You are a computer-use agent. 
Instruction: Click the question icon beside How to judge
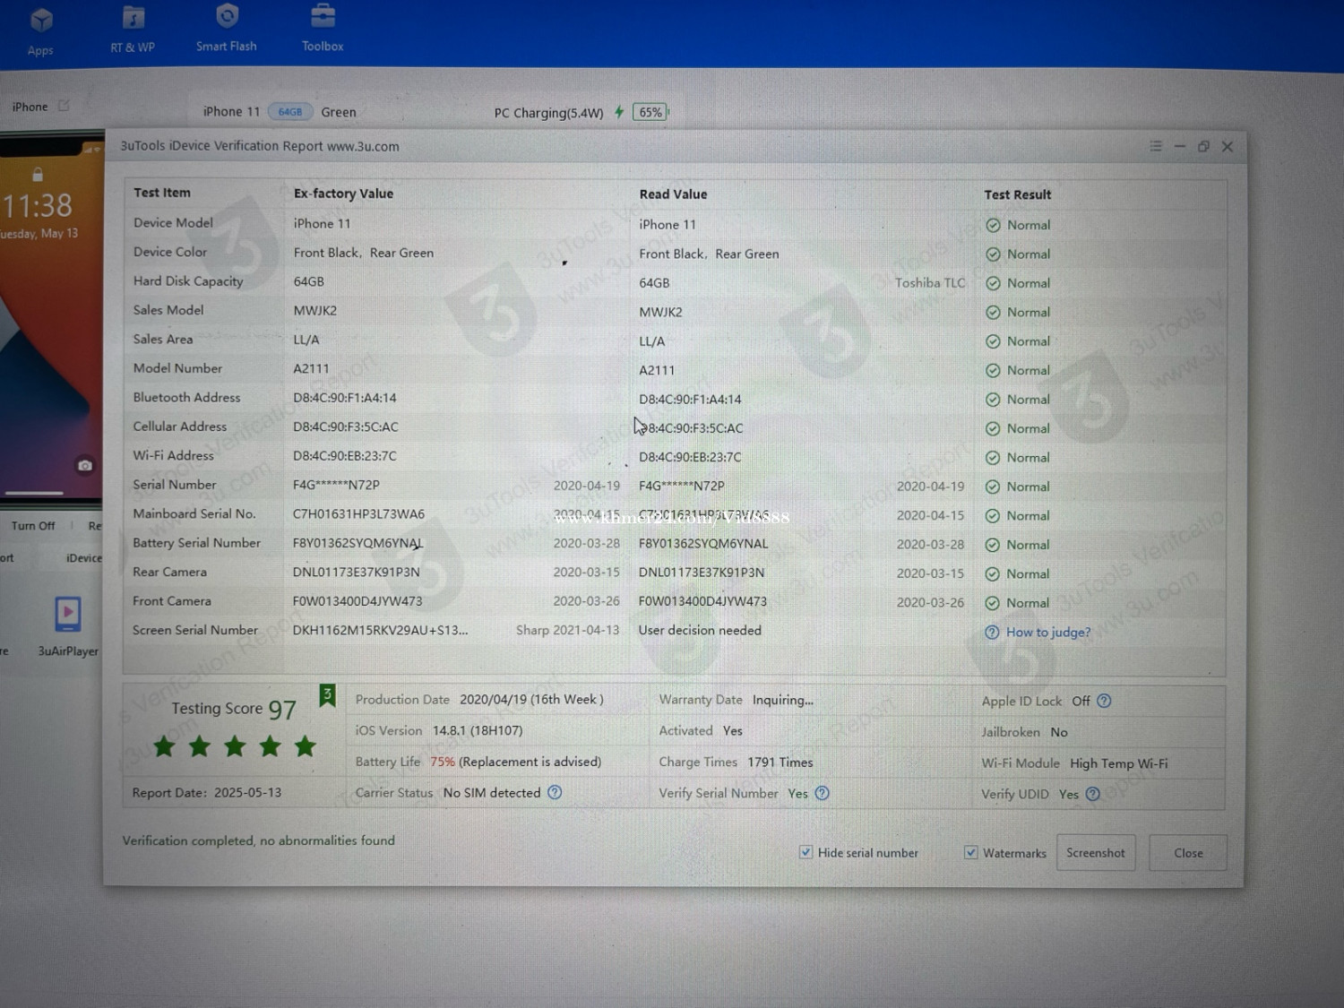click(x=992, y=633)
